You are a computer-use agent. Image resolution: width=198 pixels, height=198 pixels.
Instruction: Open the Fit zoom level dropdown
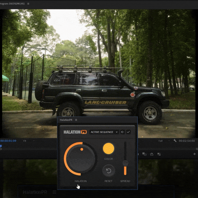25,141
